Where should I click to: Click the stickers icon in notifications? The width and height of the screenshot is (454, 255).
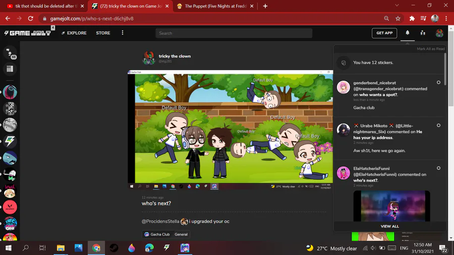pyautogui.click(x=344, y=62)
